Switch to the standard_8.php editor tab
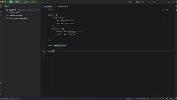The image size is (177, 100). (61, 6)
